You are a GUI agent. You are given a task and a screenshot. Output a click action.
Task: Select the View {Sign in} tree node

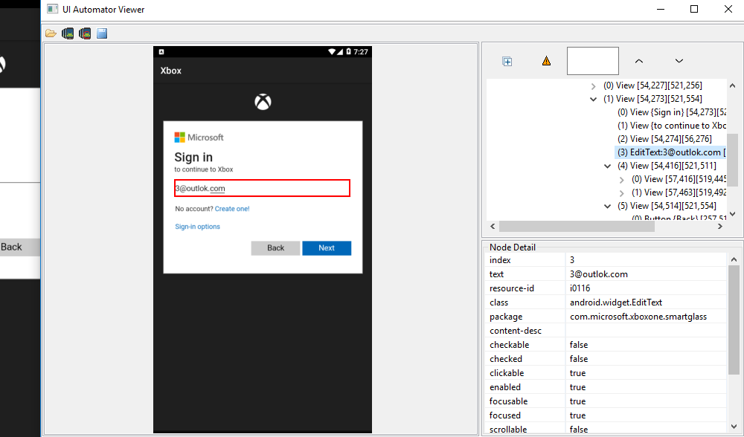click(671, 112)
